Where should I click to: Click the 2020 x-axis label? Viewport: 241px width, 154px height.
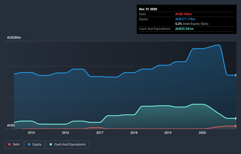(202, 133)
